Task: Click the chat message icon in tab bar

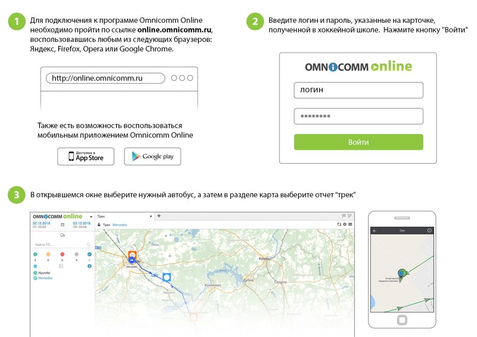Action: (344, 215)
